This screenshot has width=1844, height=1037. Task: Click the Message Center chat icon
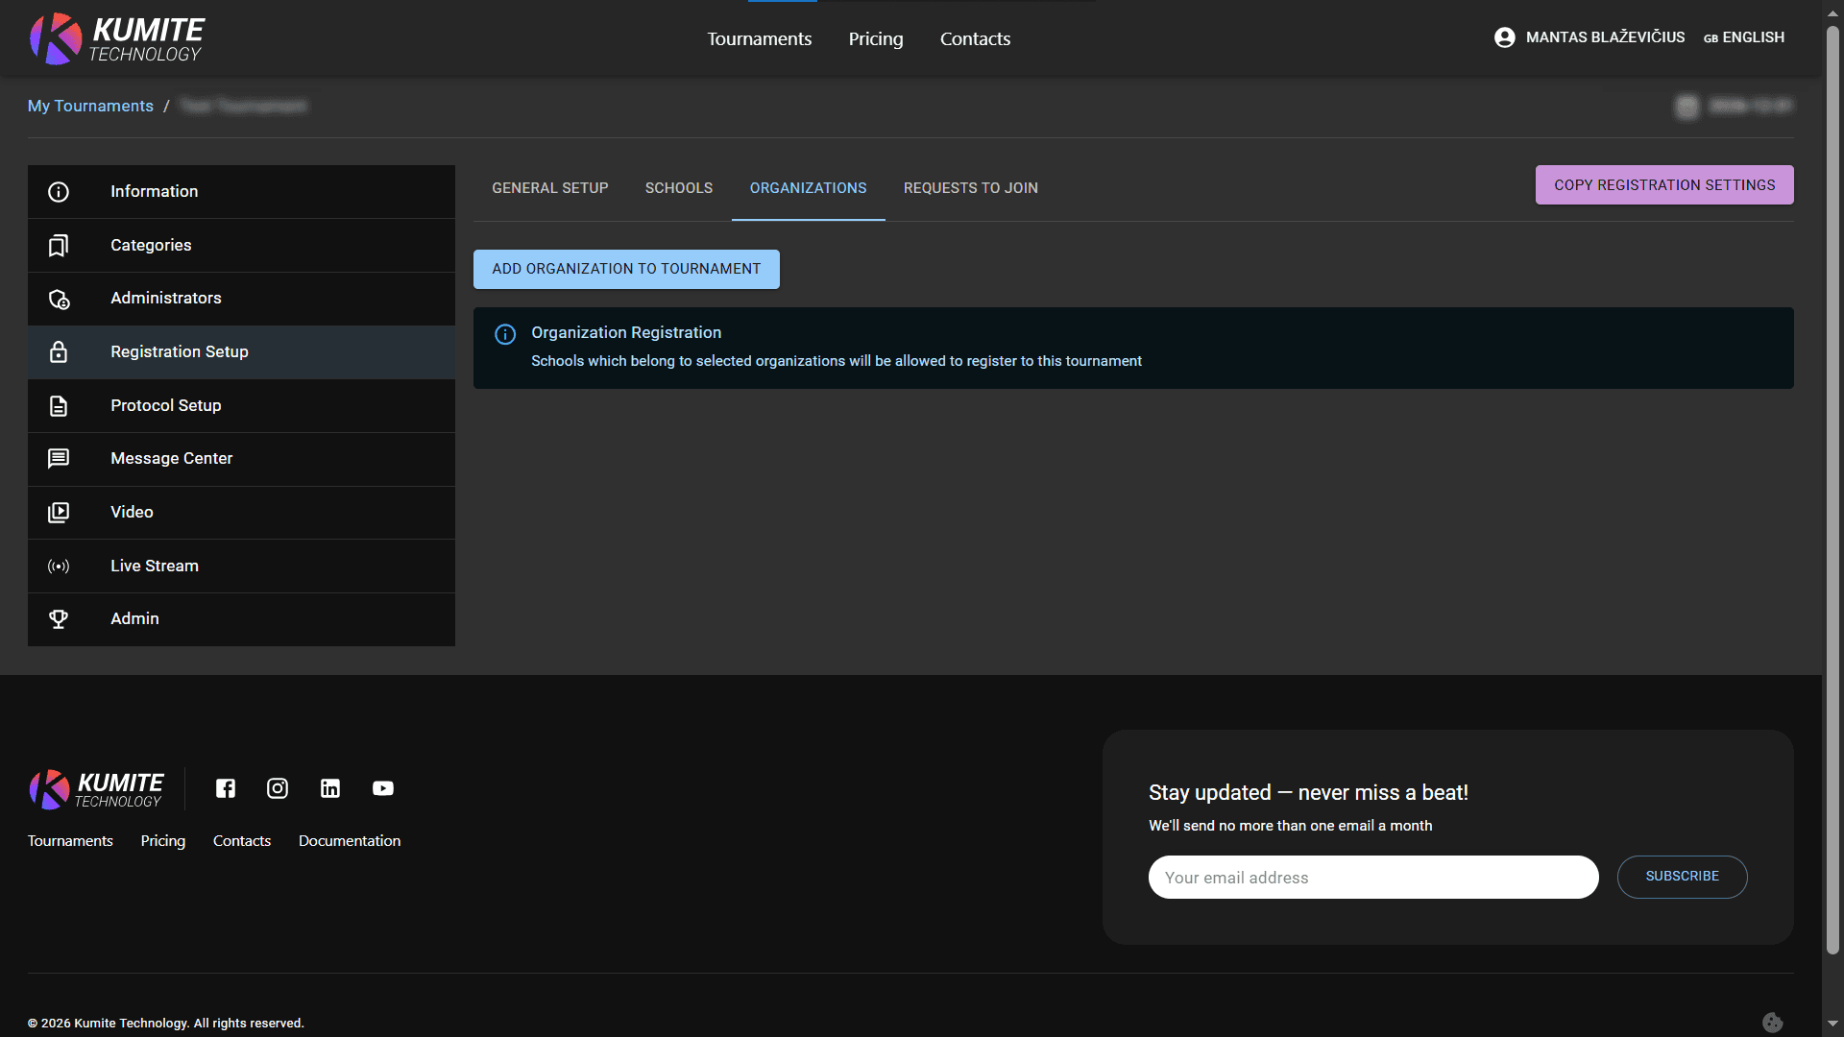click(x=59, y=458)
